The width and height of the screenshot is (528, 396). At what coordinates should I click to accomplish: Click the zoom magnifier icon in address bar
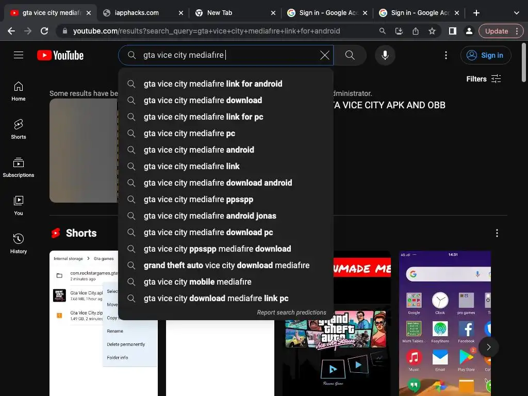[382, 31]
